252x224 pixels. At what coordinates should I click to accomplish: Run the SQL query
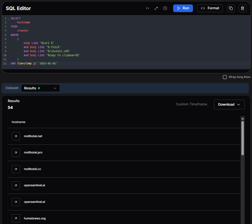183,8
